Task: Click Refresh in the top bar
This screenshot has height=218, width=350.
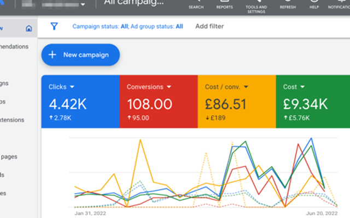Action: [288, 4]
